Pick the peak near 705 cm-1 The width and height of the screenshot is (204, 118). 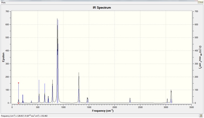pyautogui.click(x=48, y=100)
